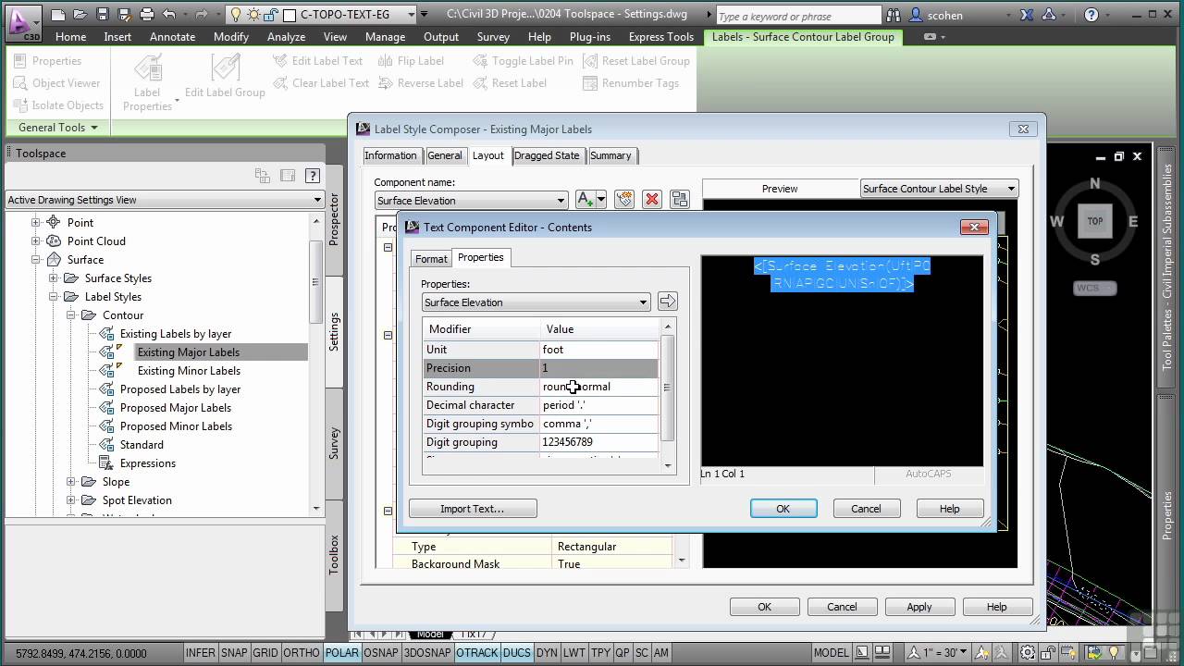Expand the Point Cloud tree node
Image resolution: width=1184 pixels, height=666 pixels.
click(x=36, y=241)
